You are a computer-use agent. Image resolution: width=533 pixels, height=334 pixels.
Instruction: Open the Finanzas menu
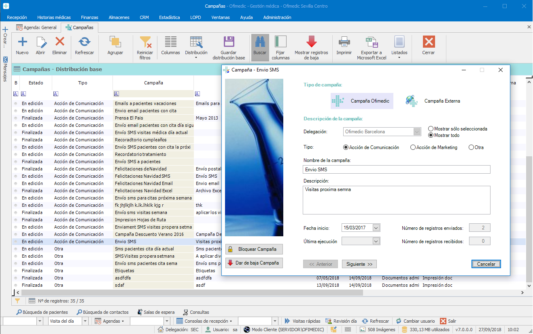(89, 17)
